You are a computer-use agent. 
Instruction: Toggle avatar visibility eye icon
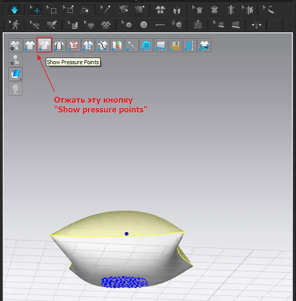coord(15,60)
